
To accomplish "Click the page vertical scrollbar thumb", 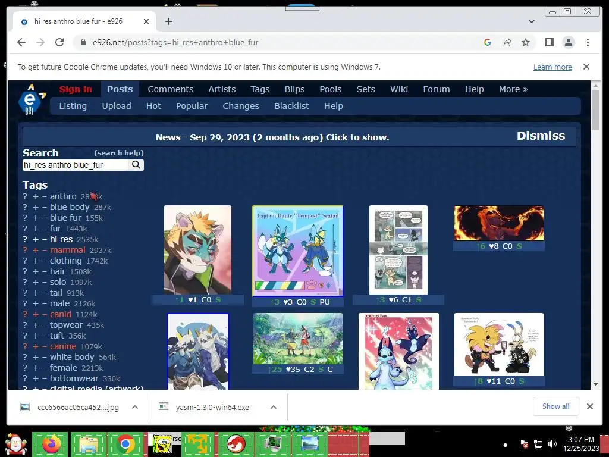I will 595,110.
